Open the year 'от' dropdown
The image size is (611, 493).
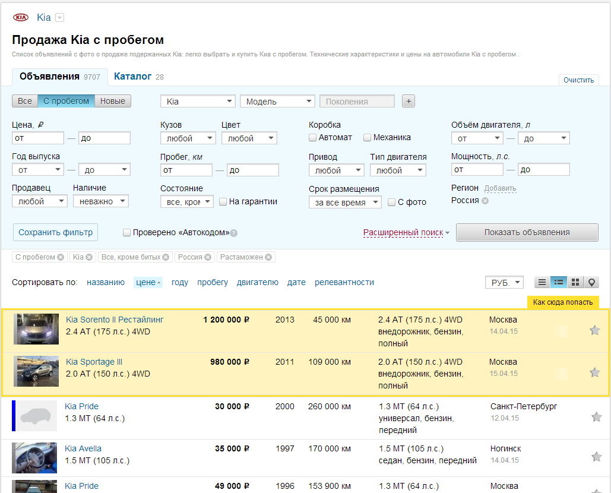38,170
